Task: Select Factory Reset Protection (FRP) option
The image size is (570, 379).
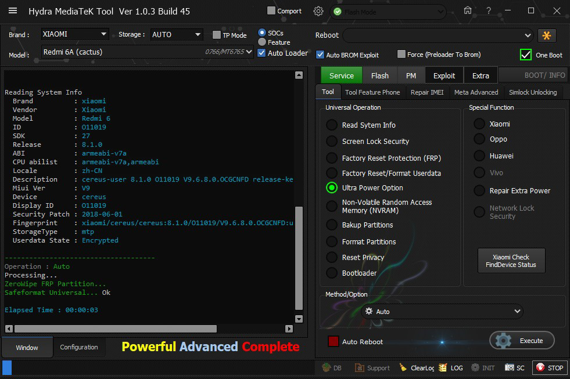Action: pos(331,158)
